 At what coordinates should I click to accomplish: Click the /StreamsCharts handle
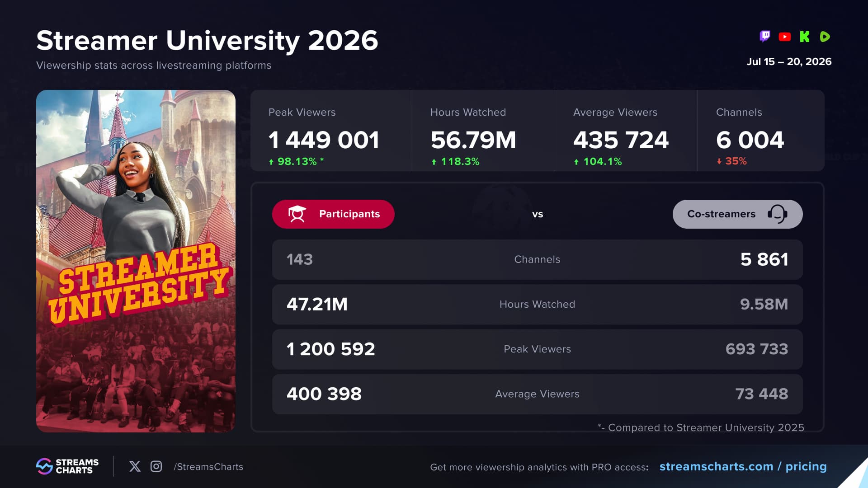pyautogui.click(x=208, y=467)
